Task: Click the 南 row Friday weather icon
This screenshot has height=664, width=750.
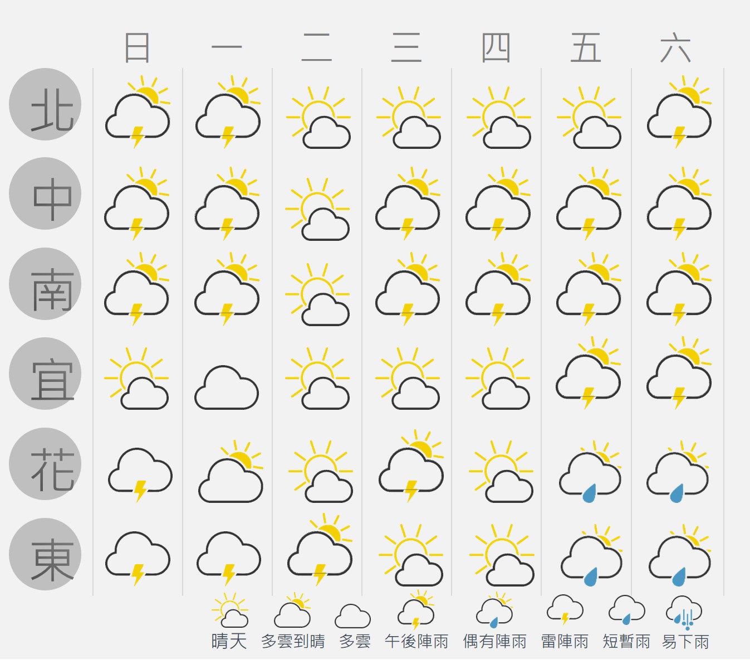Action: [x=589, y=289]
